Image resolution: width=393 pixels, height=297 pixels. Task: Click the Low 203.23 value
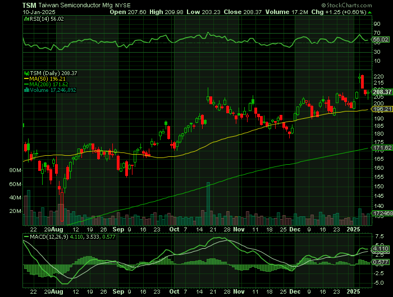tap(203, 12)
